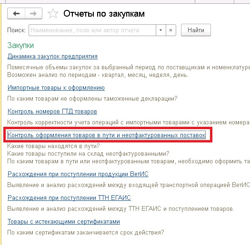The height and width of the screenshot is (245, 250).
Task: Click text 'Выявление и анализ расхождений между ТТН ЕГАИС'
Action: [x=84, y=209]
